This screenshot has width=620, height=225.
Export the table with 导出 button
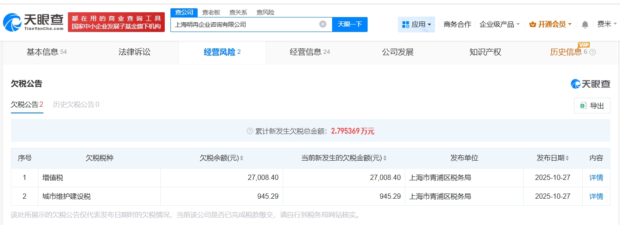[592, 105]
